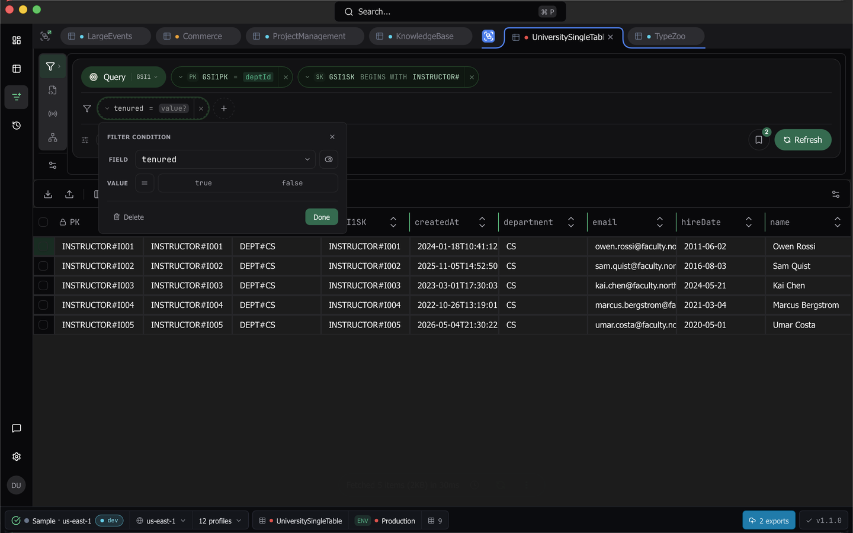Check the row for INSTRUCTOR#I005
This screenshot has height=533, width=853.
43,325
